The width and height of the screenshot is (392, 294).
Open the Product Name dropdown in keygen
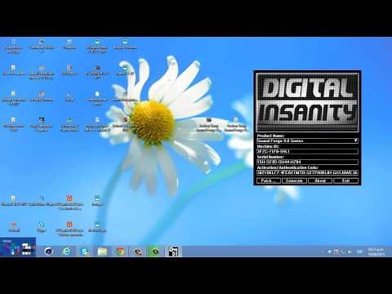(307, 140)
